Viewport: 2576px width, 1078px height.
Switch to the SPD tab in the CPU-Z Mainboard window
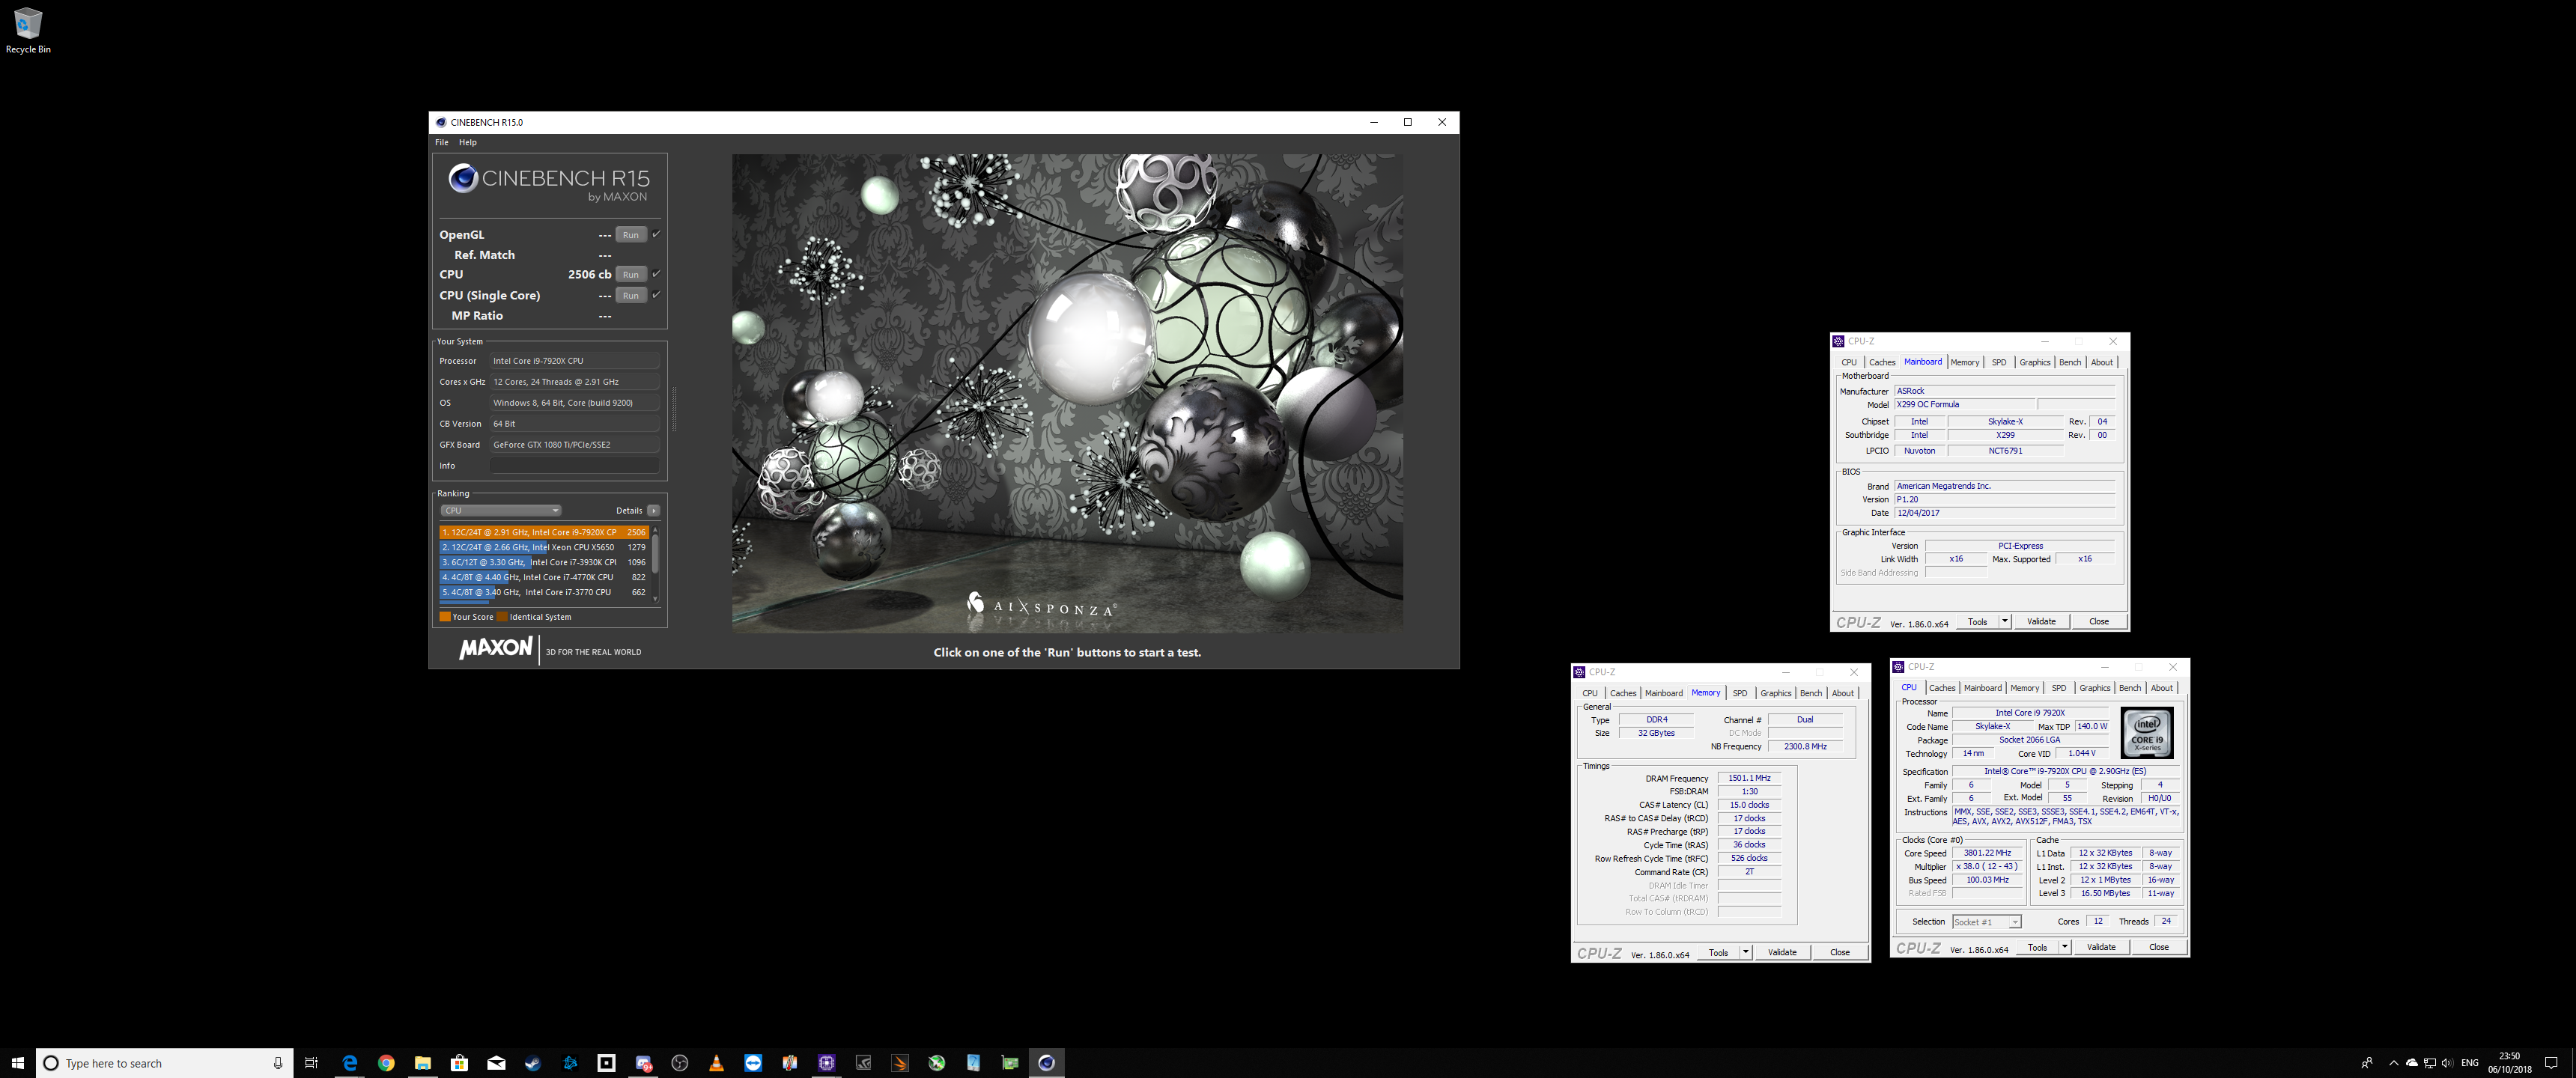pos(1999,362)
